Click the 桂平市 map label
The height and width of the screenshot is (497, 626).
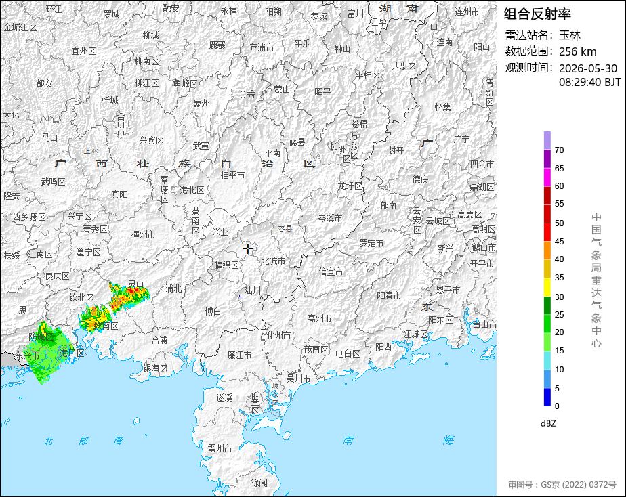tap(232, 175)
